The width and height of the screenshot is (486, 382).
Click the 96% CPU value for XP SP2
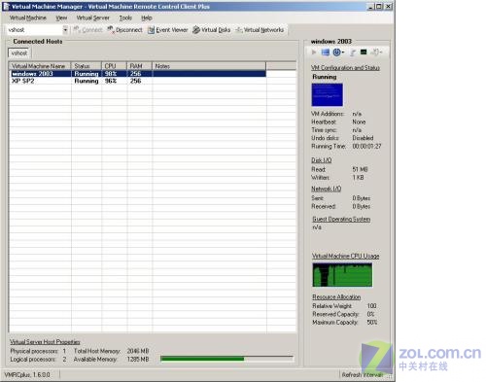(x=111, y=81)
